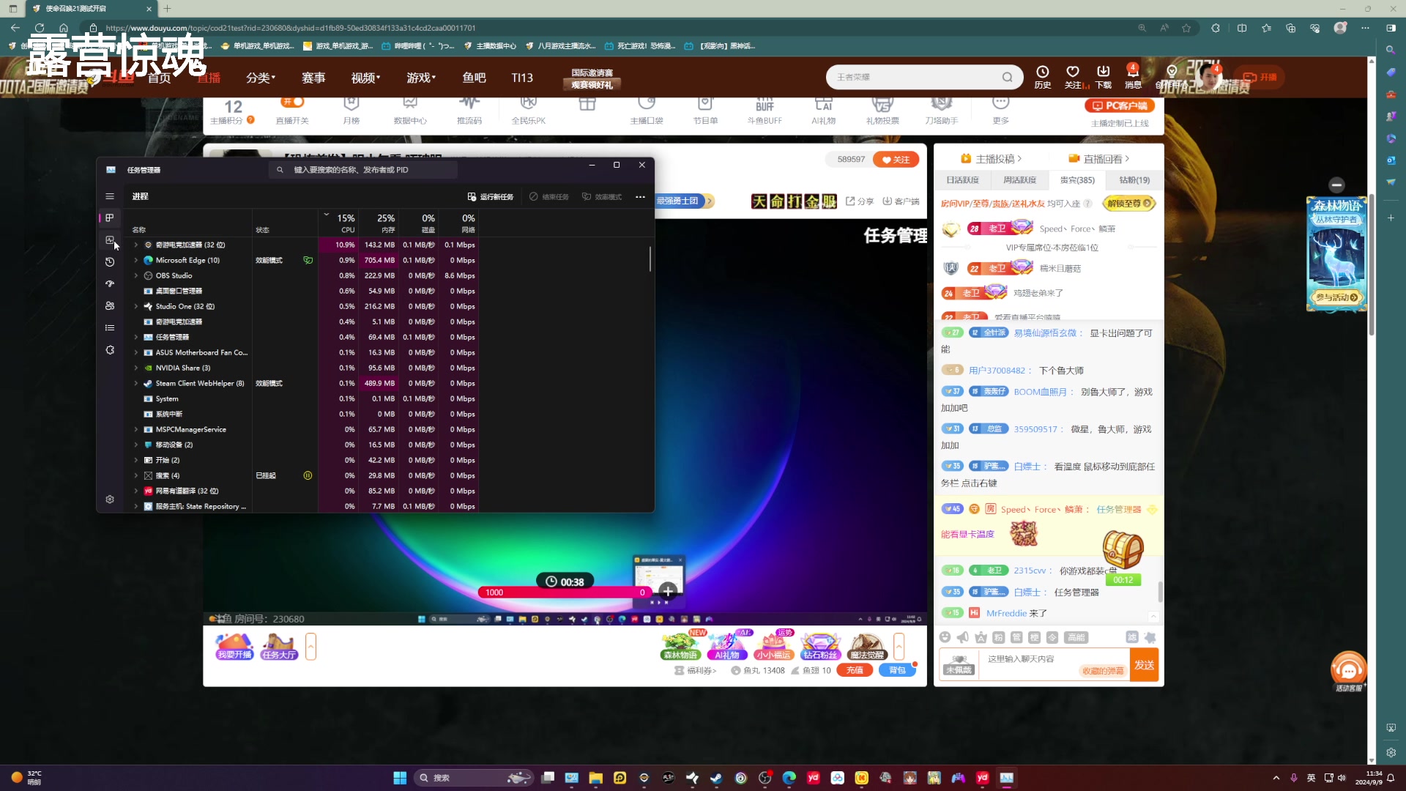The image size is (1406, 791).
Task: Click the 发送 send button
Action: coord(1145,665)
